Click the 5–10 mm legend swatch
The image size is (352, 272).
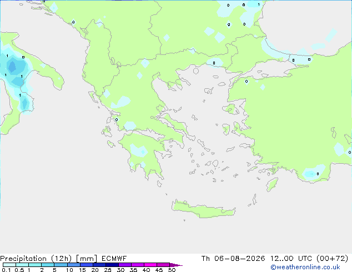pyautogui.click(x=61, y=265)
